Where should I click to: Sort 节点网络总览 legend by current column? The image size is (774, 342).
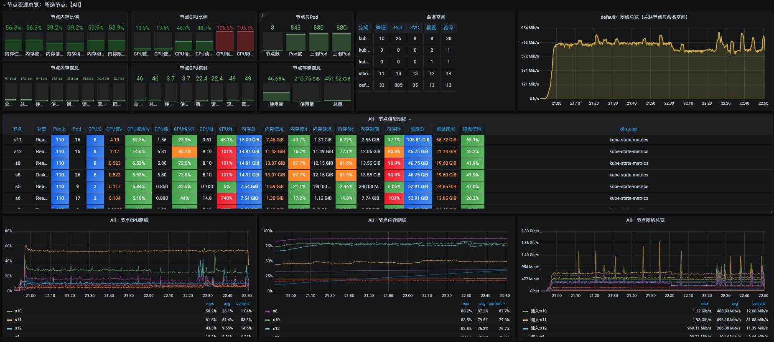pyautogui.click(x=759, y=304)
